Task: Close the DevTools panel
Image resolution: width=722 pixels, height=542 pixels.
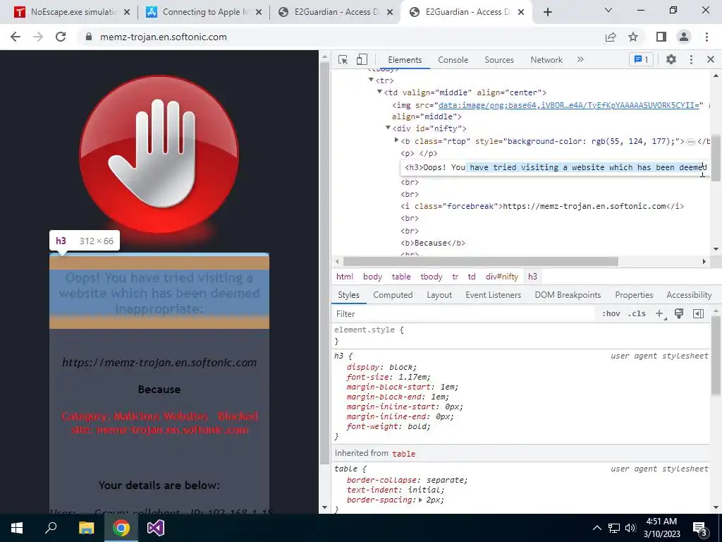Action: pyautogui.click(x=710, y=59)
